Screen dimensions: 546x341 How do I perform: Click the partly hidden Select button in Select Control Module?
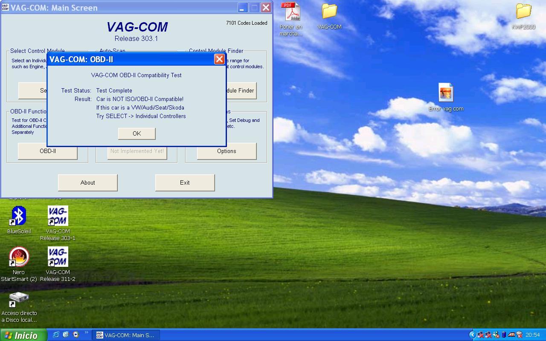(33, 90)
